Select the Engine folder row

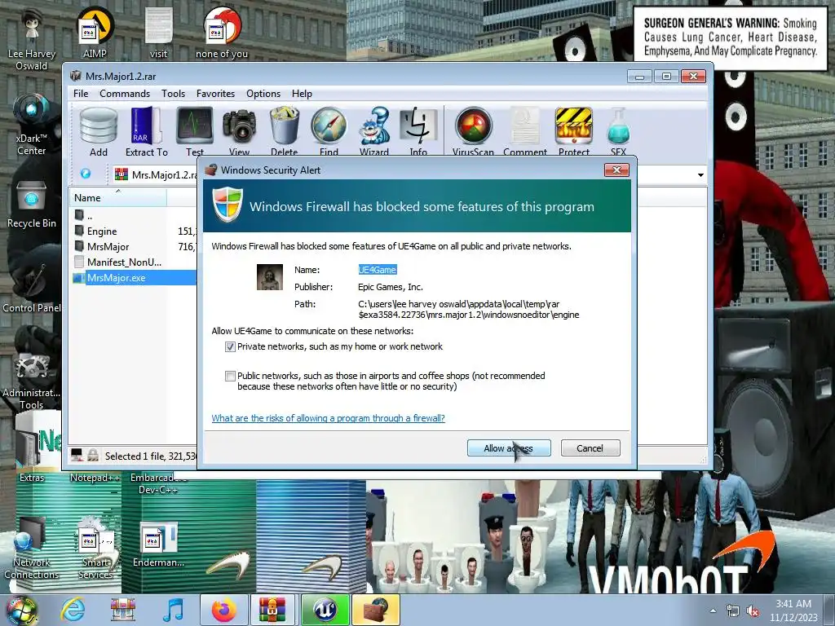[133, 231]
